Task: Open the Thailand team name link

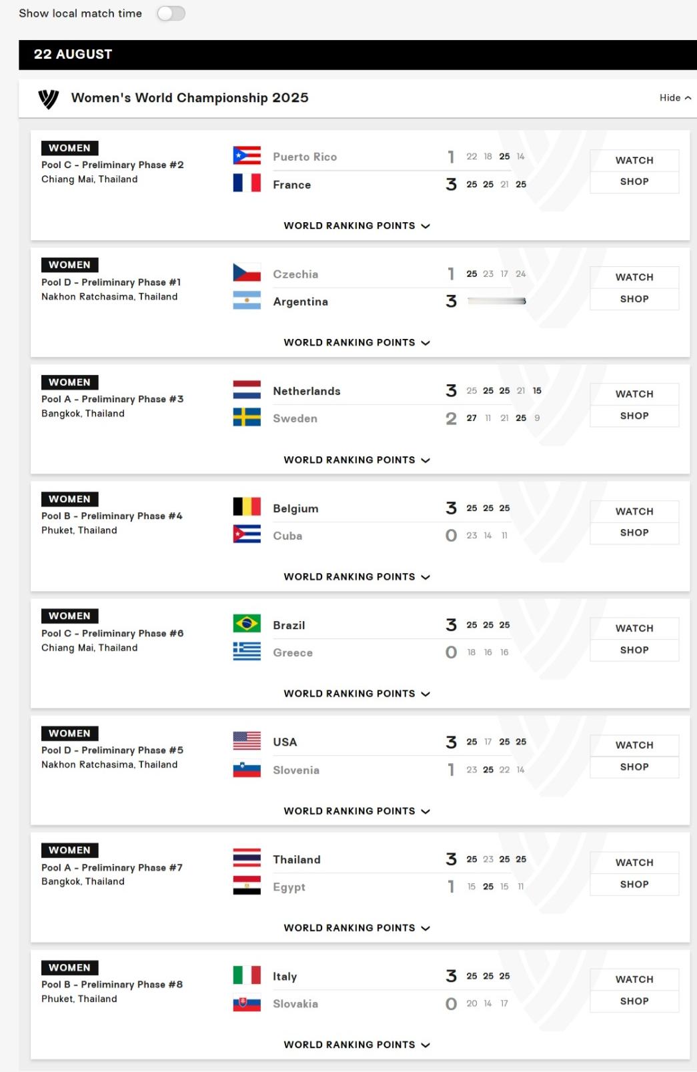Action: coord(297,859)
